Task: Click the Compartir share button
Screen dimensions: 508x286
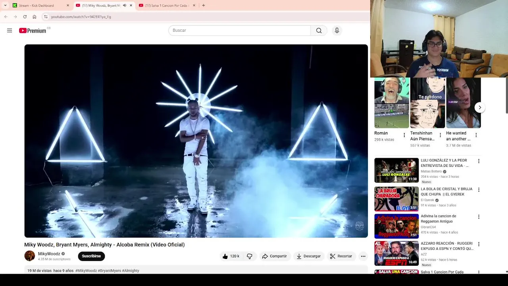Action: point(275,256)
